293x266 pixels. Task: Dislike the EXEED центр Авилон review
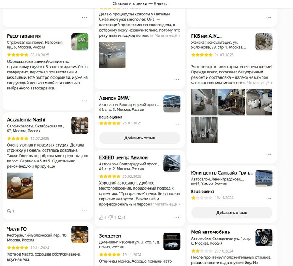112,218
